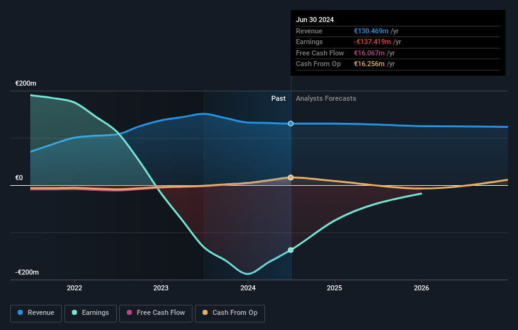Click the 2026 x-axis label
Screen dimensions: 518x330
coord(421,288)
